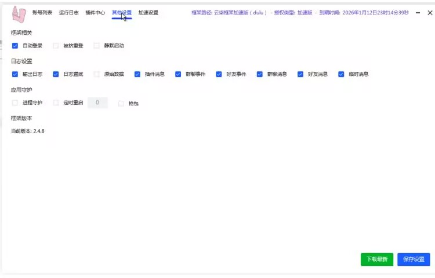This screenshot has width=435, height=278.
Task: Disable 好友事件 log checkbox
Action: 219,74
